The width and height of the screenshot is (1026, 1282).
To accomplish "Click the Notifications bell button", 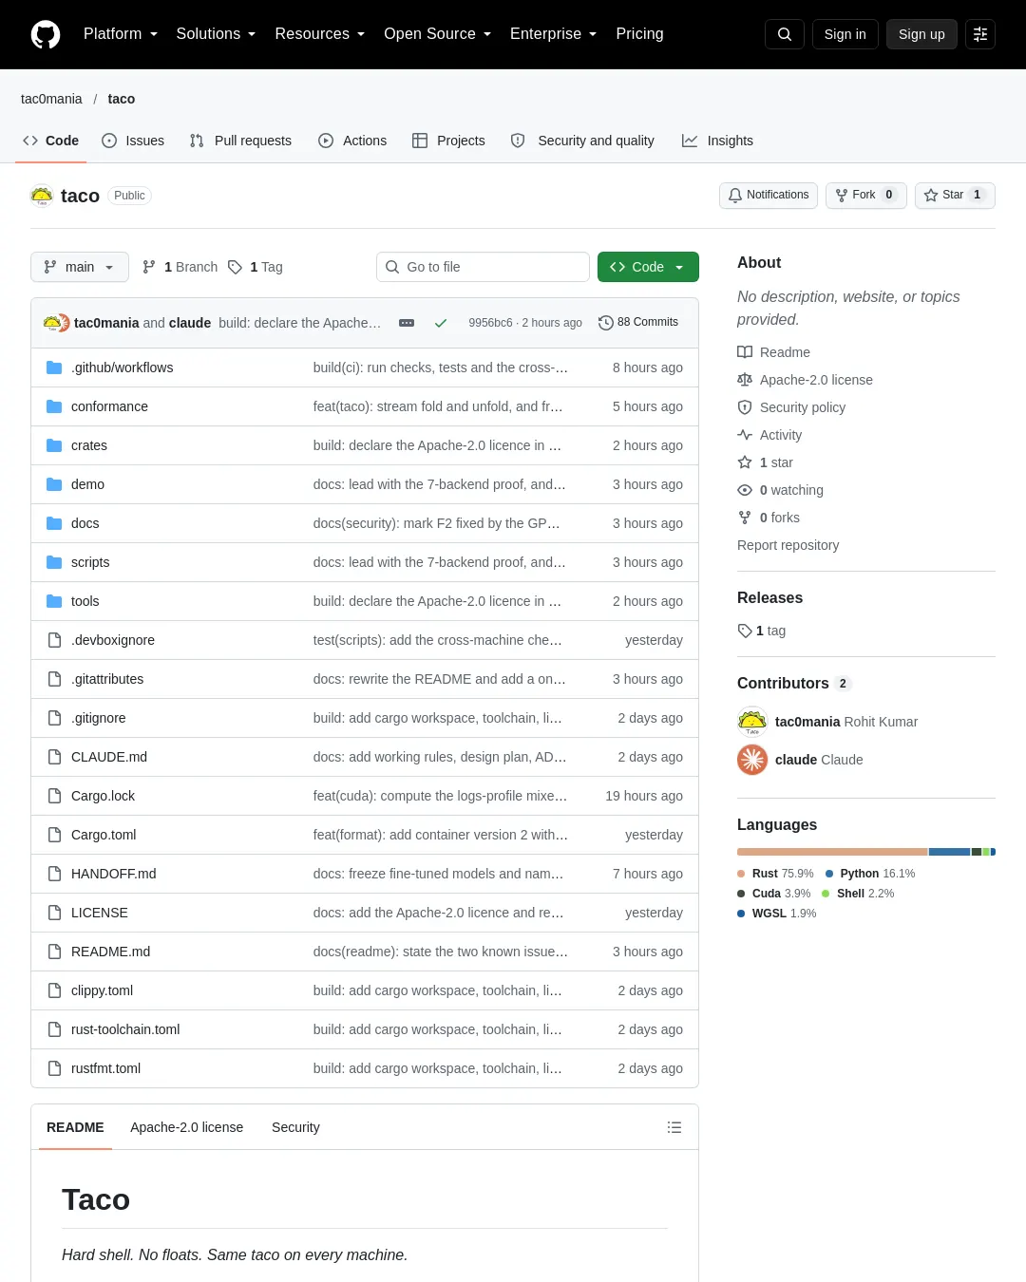I will click(769, 196).
